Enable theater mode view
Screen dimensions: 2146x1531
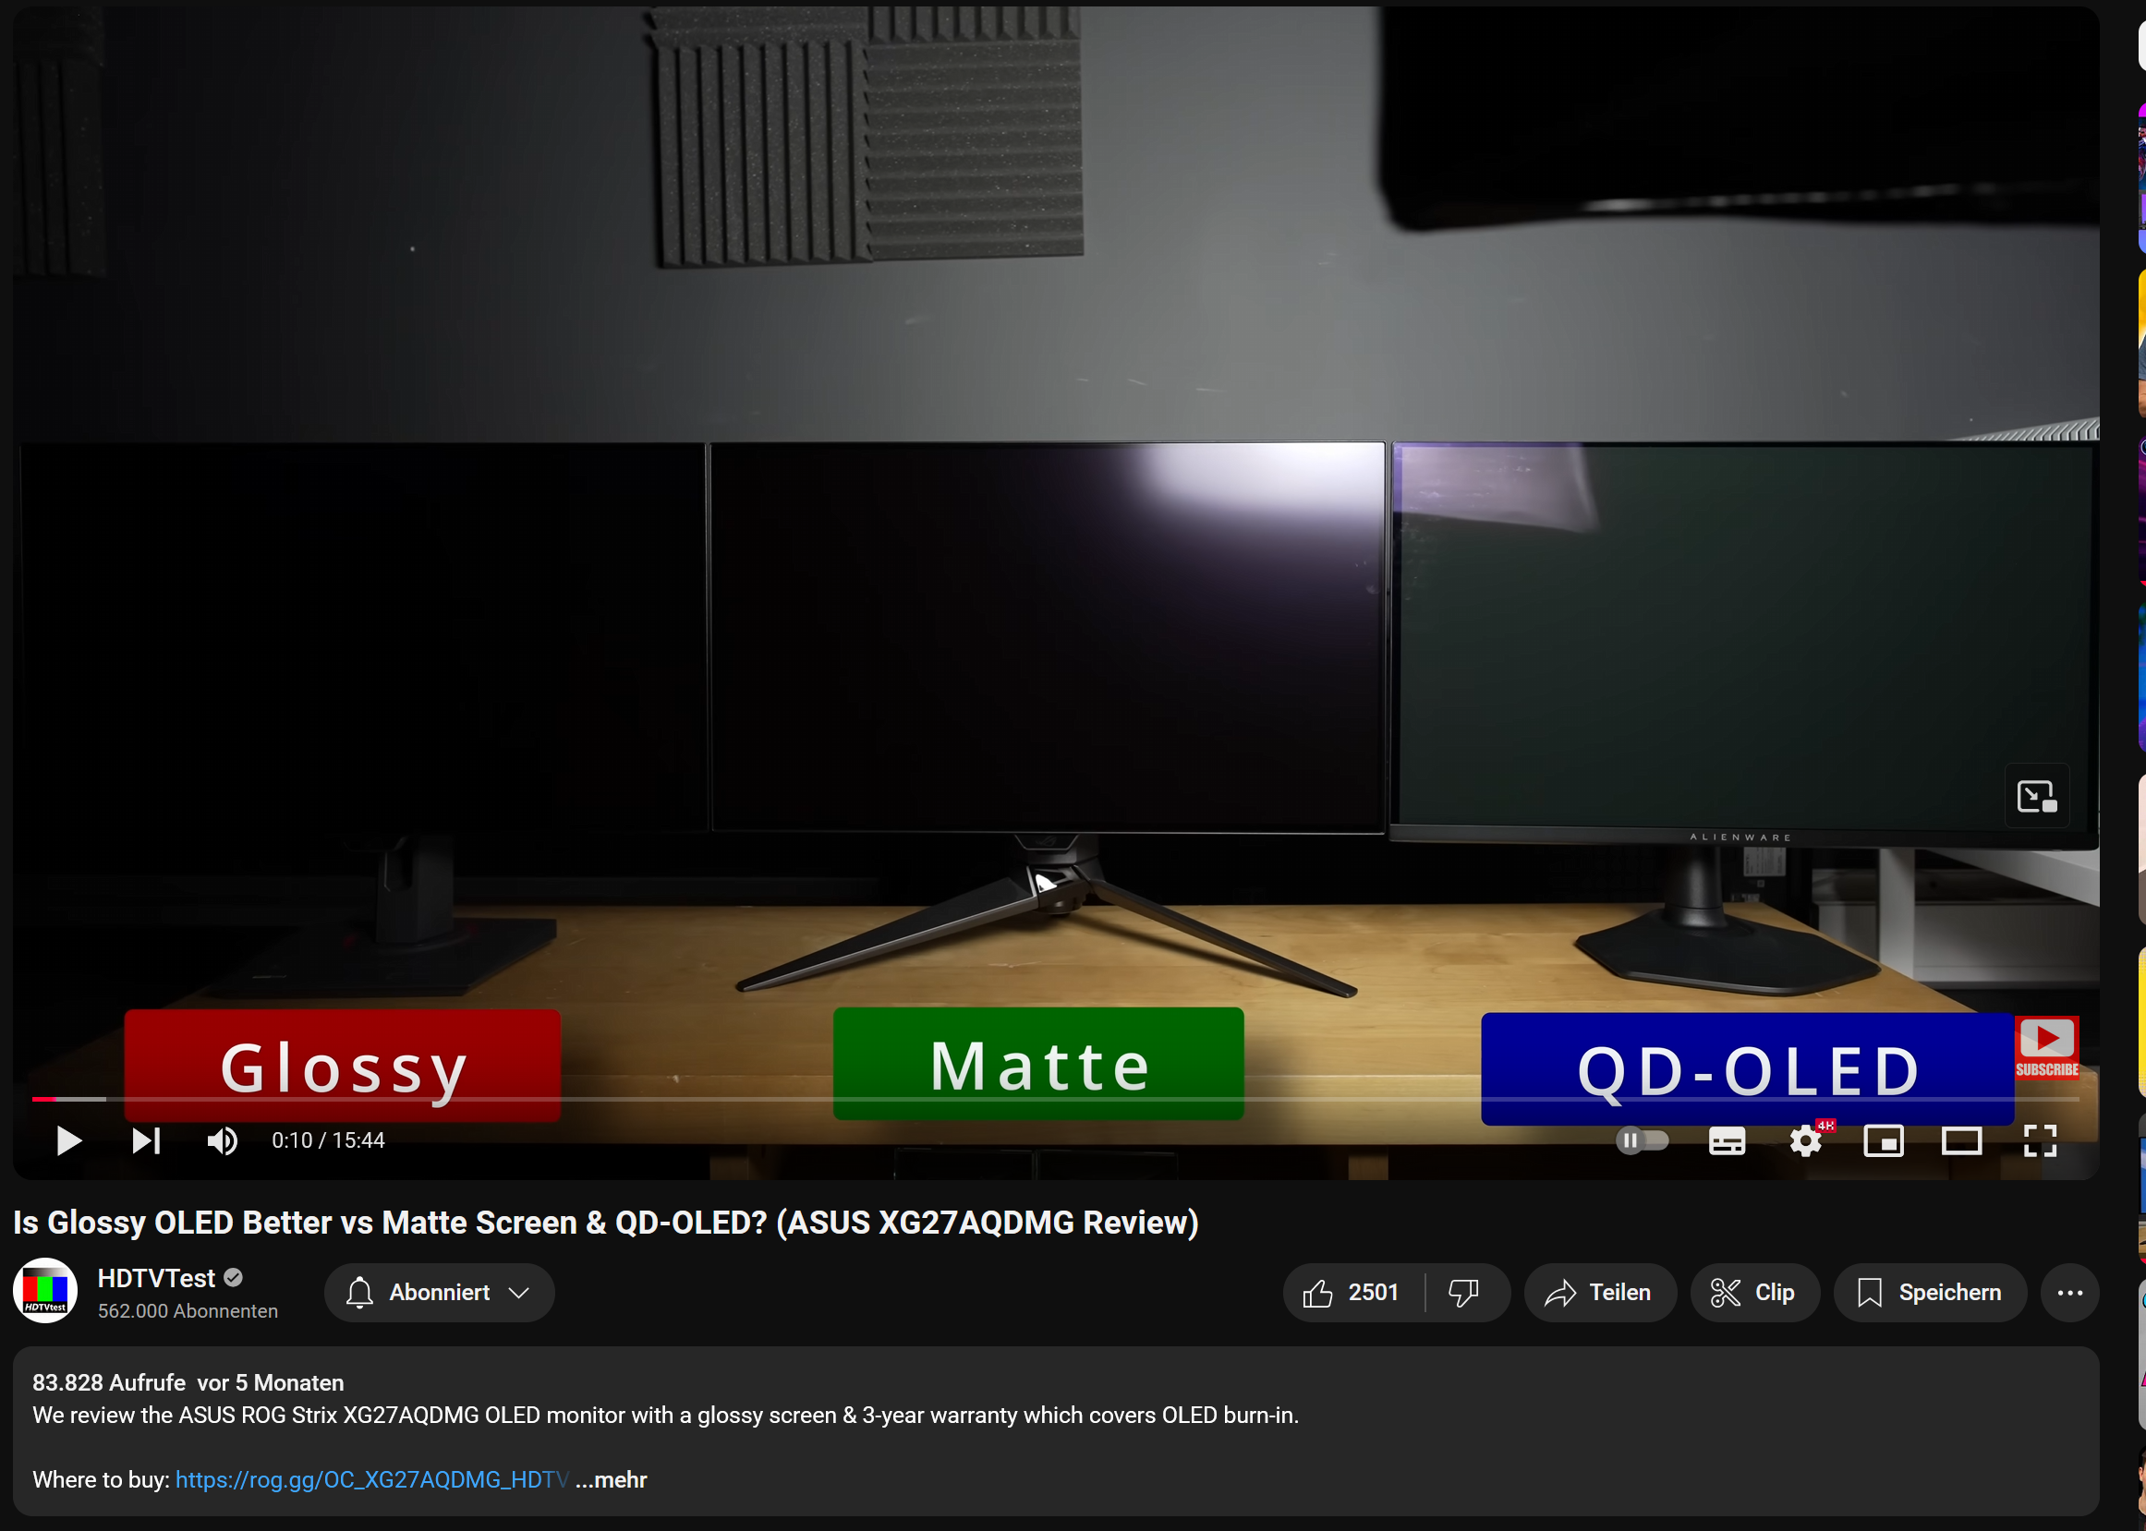(x=1961, y=1140)
